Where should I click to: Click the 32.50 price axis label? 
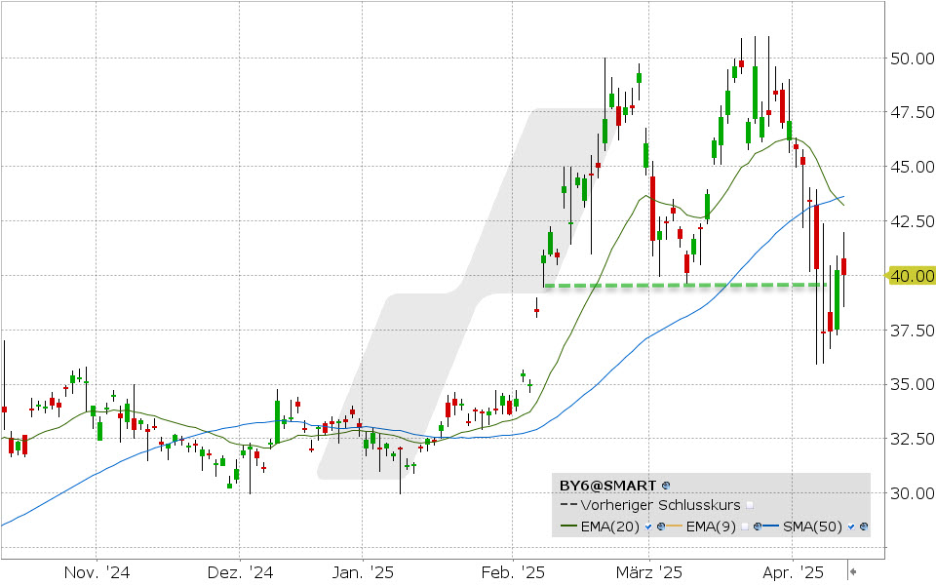(912, 439)
